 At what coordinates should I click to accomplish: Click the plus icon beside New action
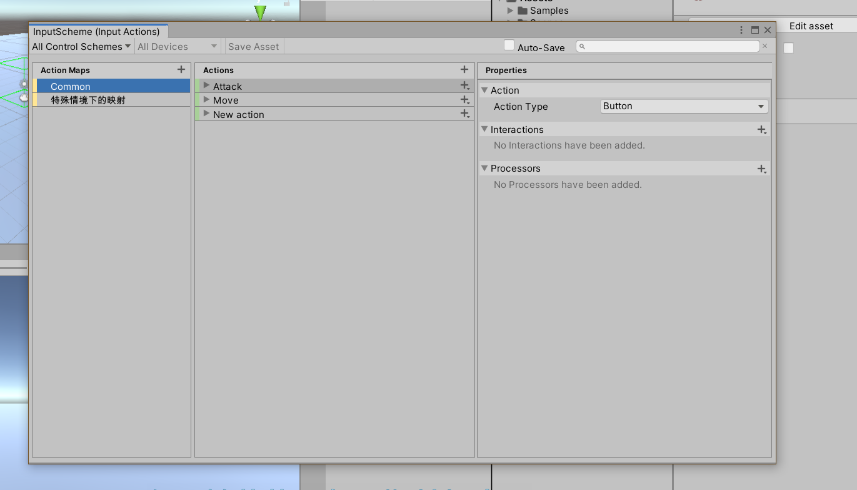click(x=464, y=114)
